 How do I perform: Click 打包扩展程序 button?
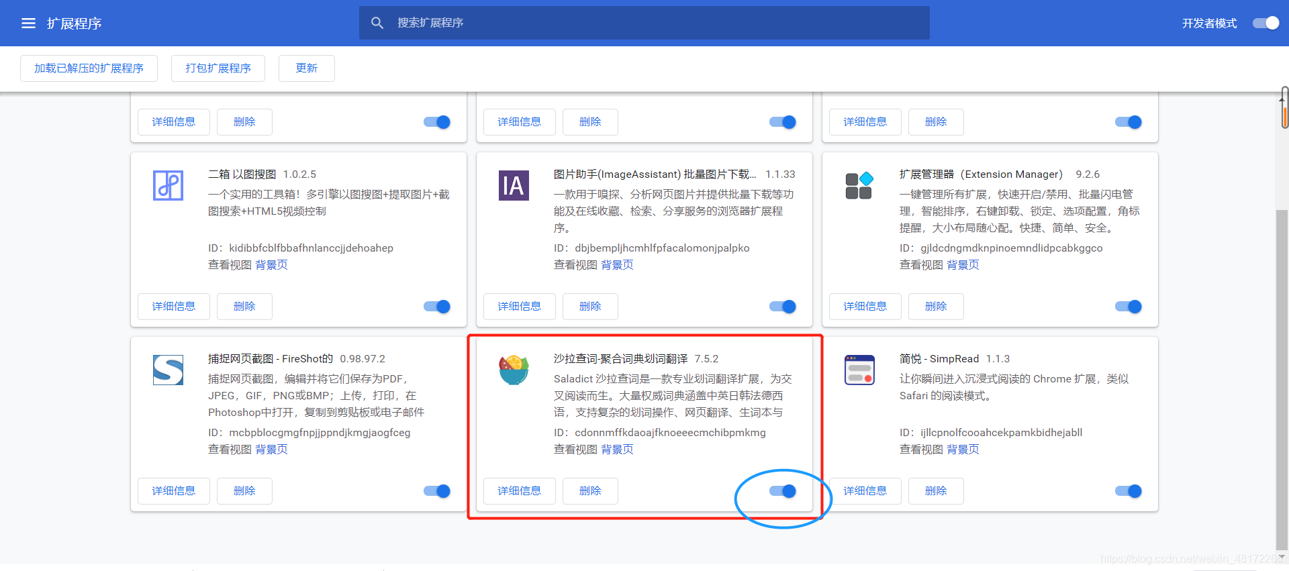218,68
